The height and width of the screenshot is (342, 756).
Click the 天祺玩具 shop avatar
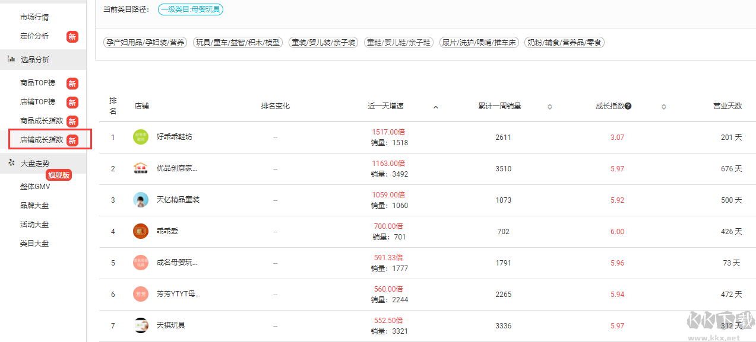point(141,325)
